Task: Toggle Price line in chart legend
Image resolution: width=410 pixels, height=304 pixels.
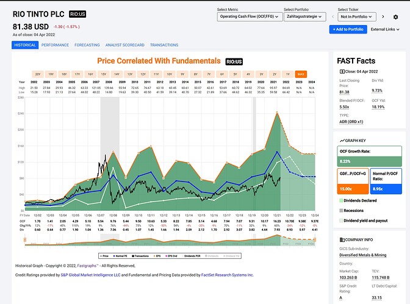Action: click(x=105, y=256)
